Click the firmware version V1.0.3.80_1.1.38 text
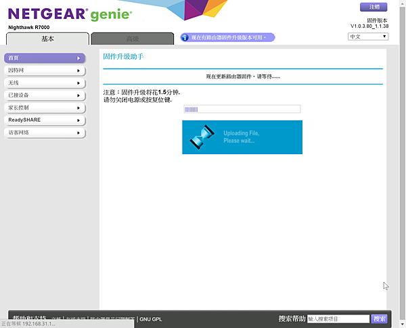Viewport: 406px width, 328px height. (369, 26)
